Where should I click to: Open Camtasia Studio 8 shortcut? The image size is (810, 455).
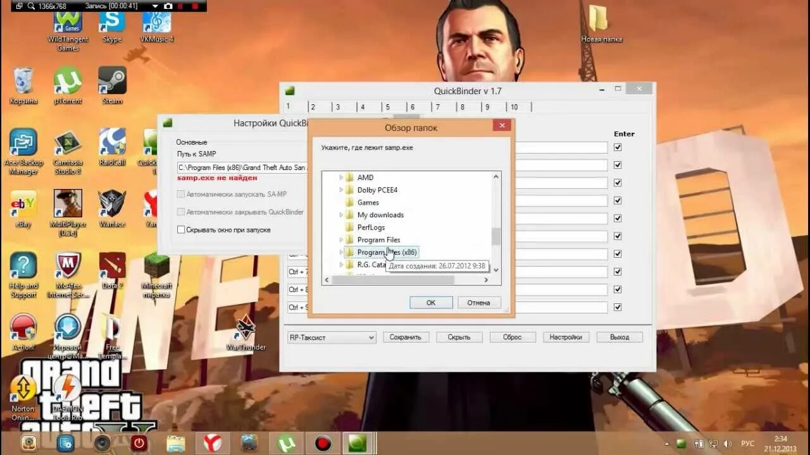pyautogui.click(x=68, y=152)
